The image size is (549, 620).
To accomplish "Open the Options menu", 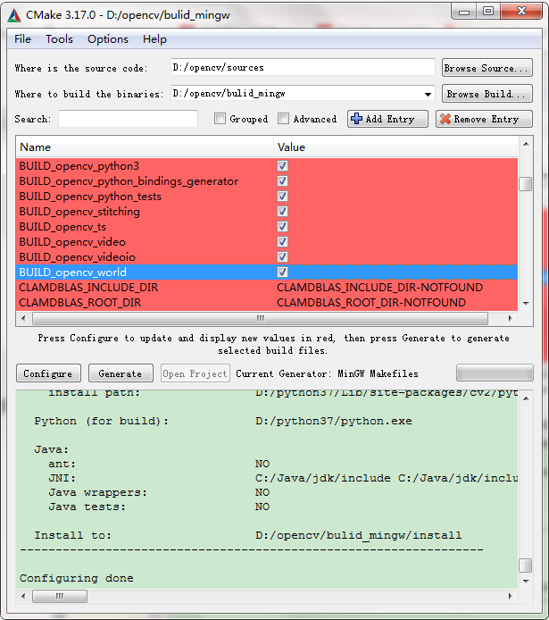I will coord(108,39).
